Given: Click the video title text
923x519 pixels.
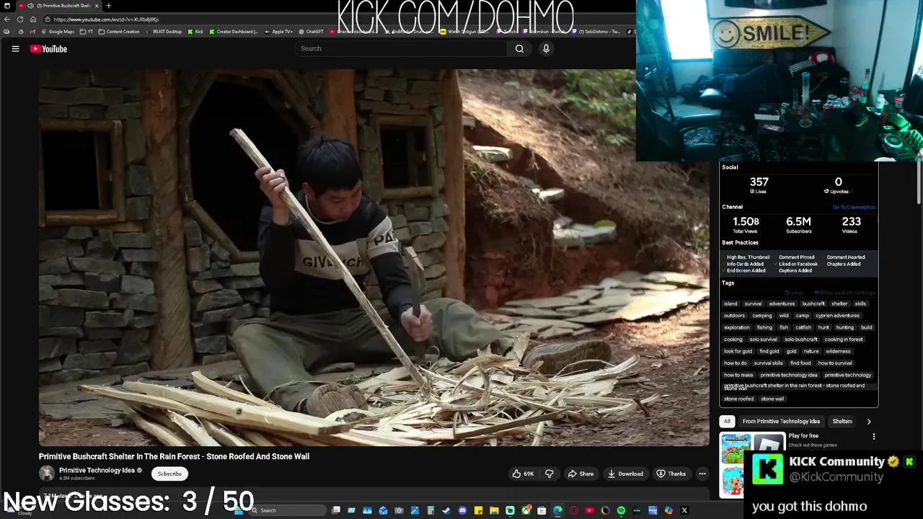Looking at the screenshot, I should click(x=174, y=456).
